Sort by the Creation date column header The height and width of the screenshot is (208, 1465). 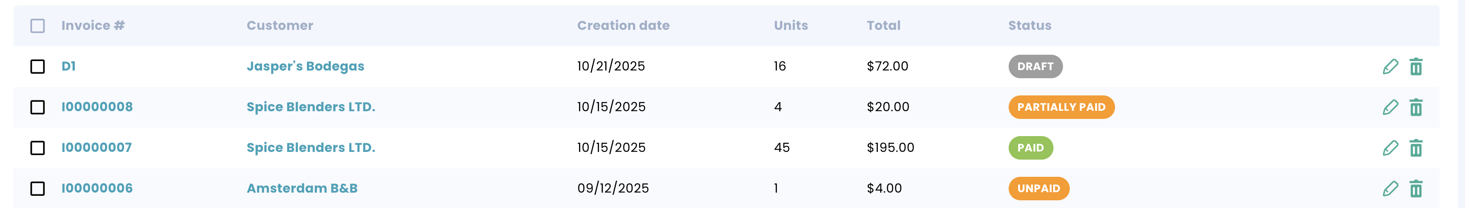(x=623, y=26)
